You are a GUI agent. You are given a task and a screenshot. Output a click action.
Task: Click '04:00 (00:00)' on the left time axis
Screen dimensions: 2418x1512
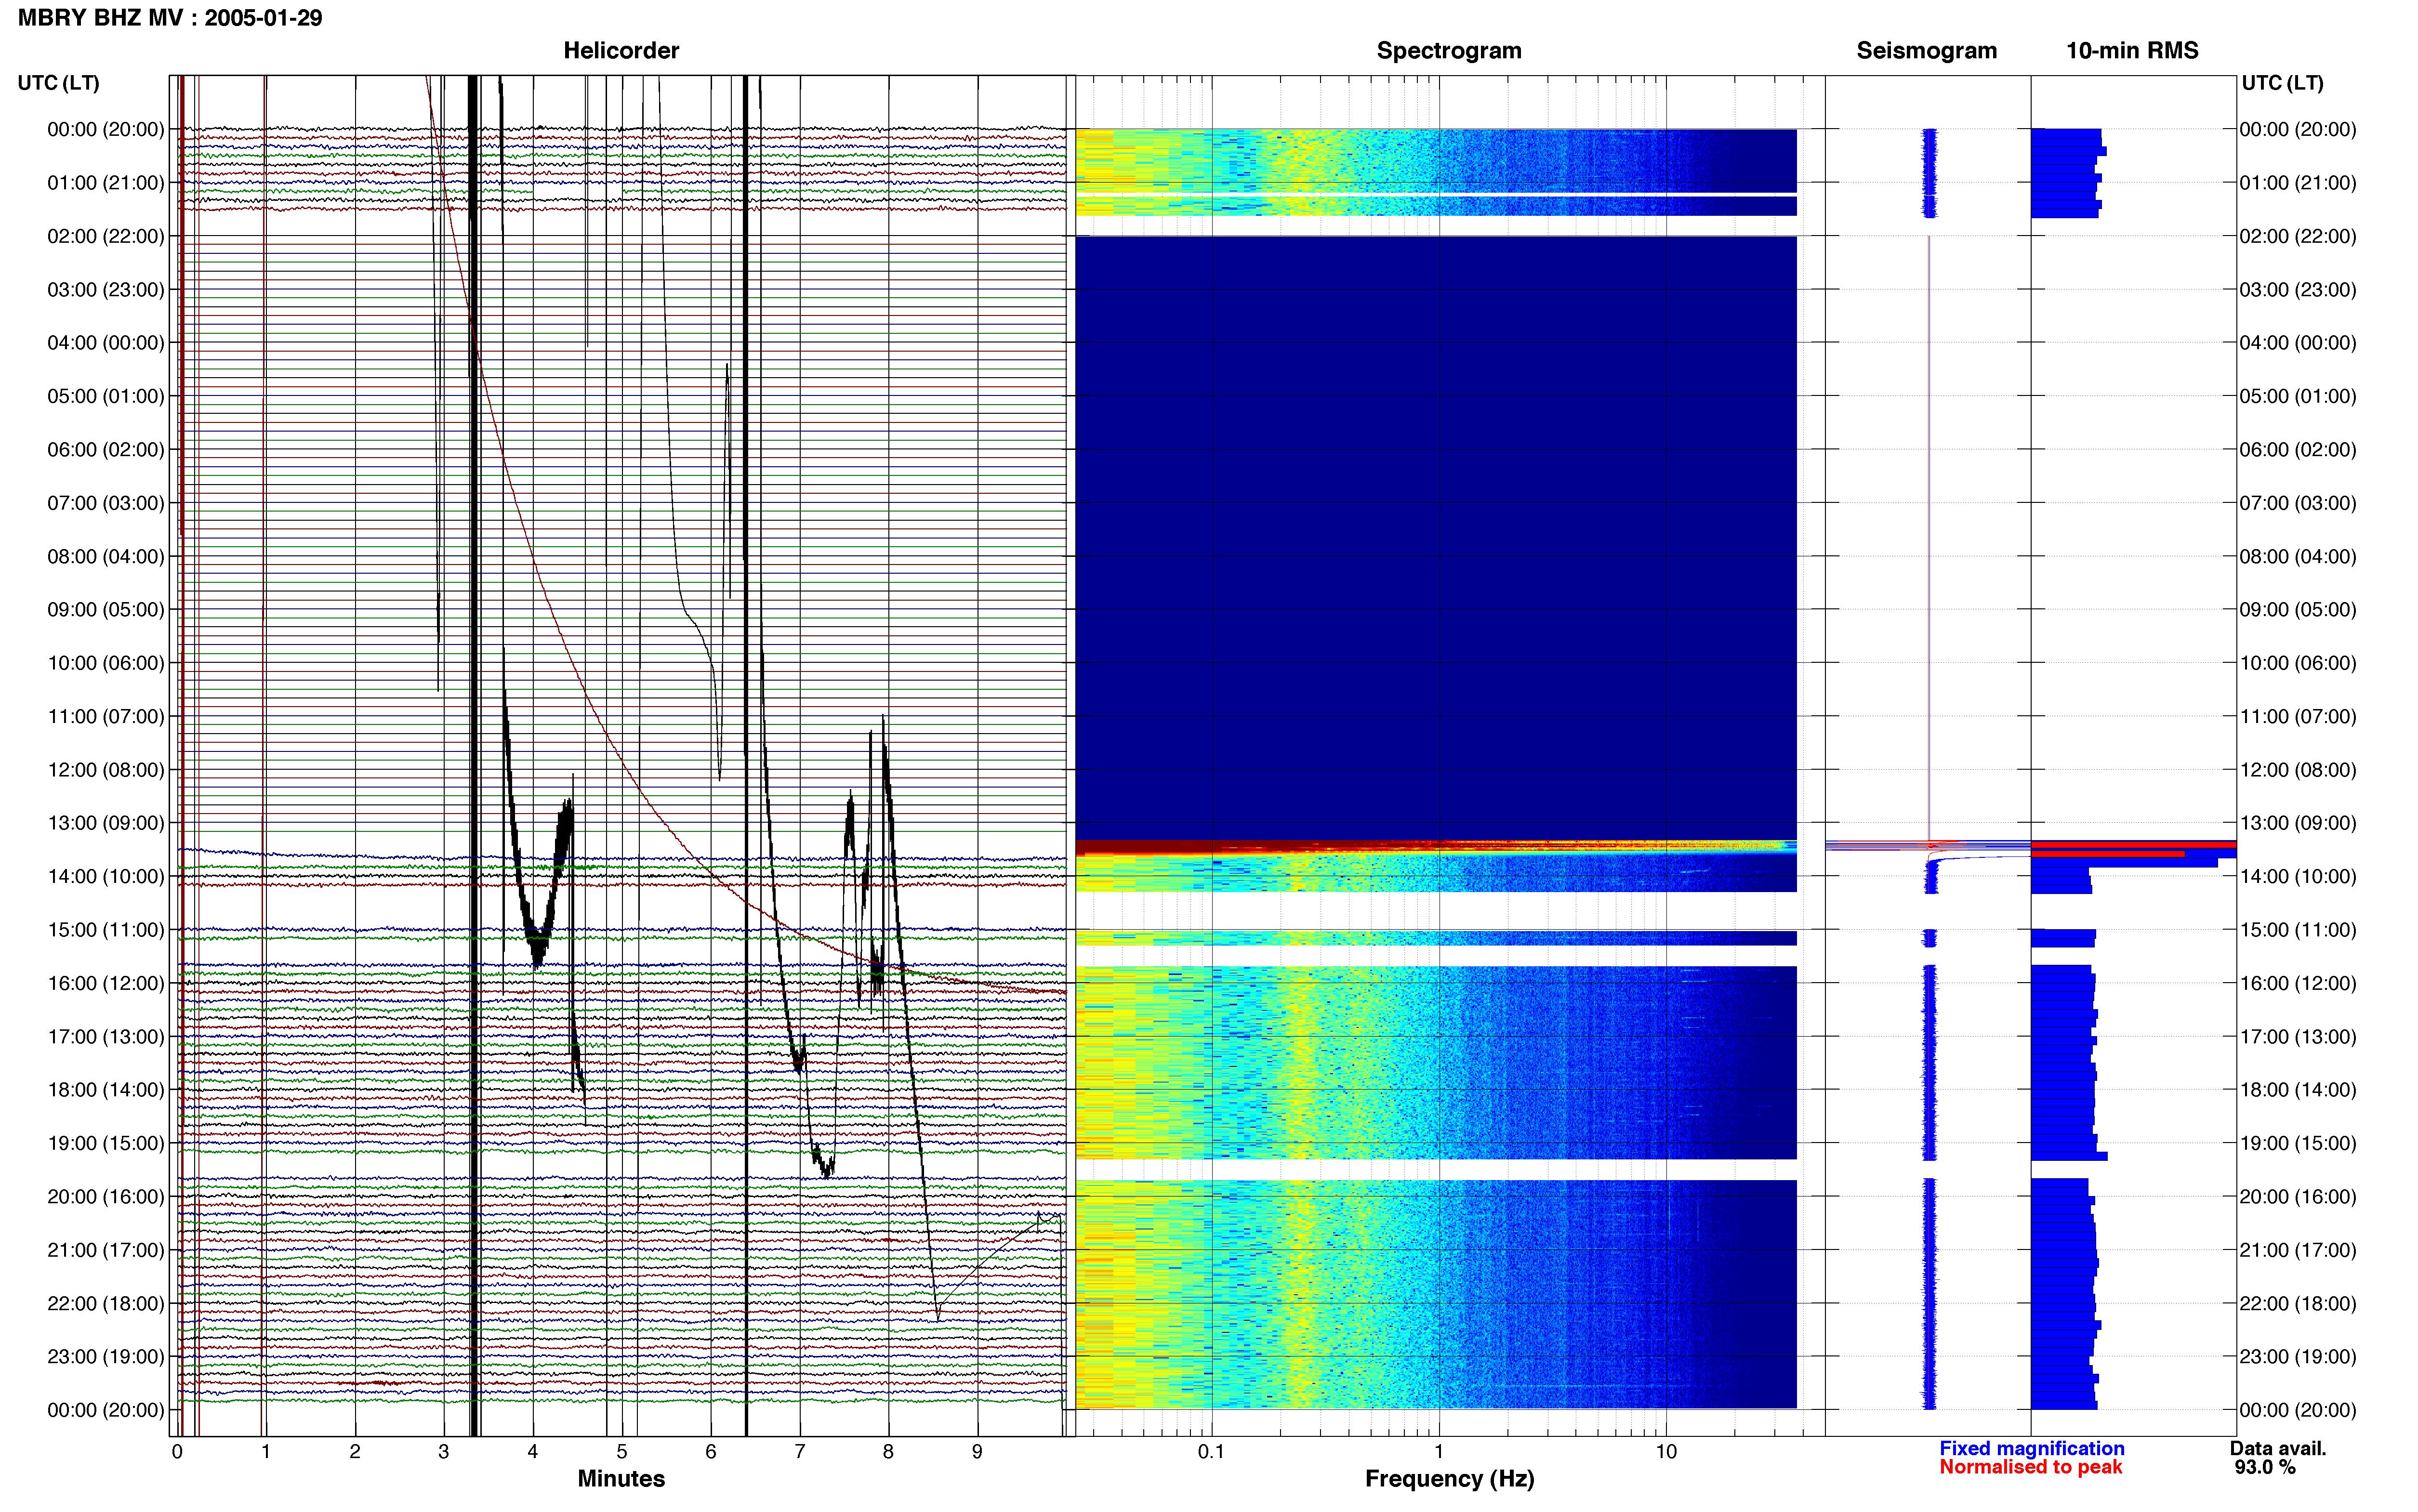tap(106, 343)
